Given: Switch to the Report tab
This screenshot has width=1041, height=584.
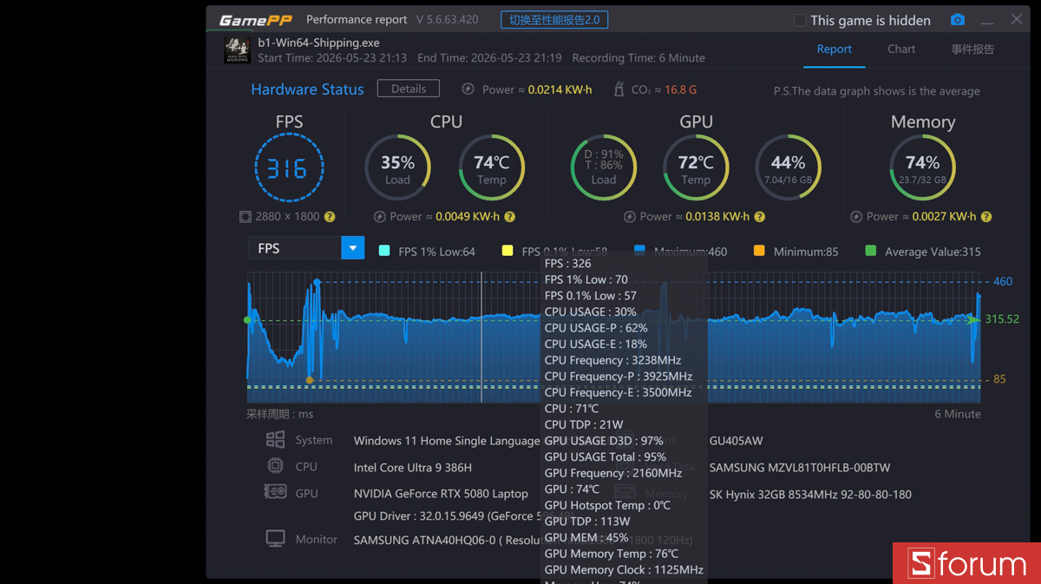Looking at the screenshot, I should tap(835, 49).
